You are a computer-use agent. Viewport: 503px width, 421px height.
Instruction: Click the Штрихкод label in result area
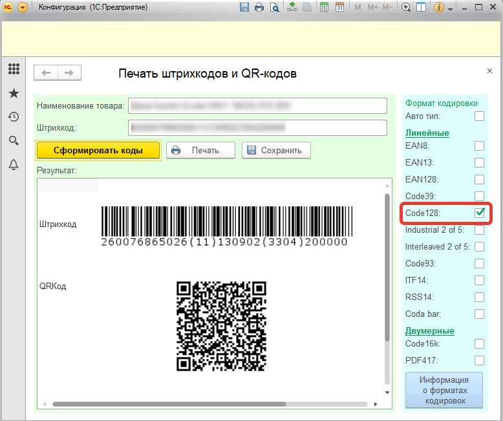[x=58, y=224]
